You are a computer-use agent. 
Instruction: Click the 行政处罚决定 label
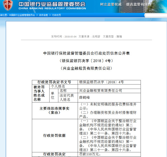(x=54, y=154)
